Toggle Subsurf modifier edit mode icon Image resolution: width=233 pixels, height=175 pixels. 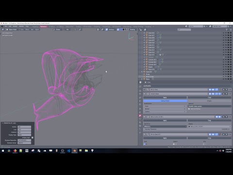click(216, 94)
